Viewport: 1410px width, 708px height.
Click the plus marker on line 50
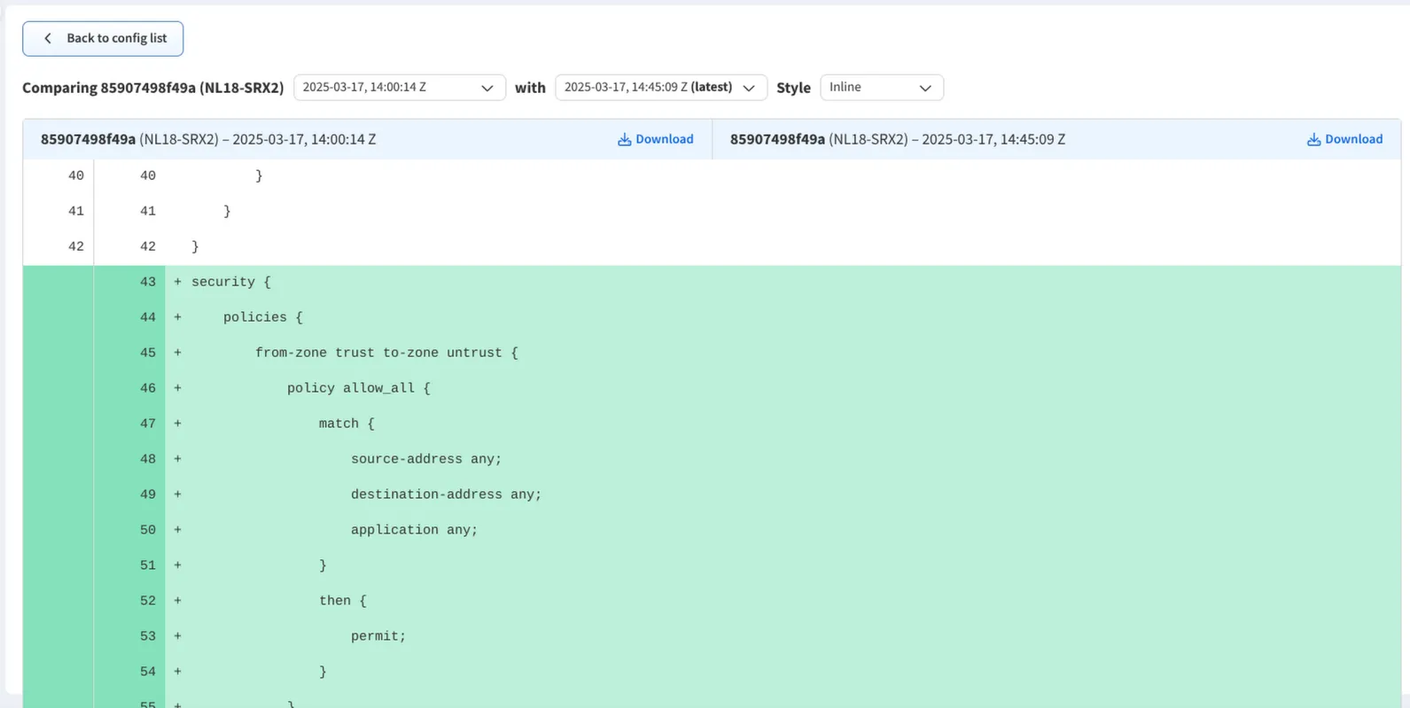(x=177, y=530)
